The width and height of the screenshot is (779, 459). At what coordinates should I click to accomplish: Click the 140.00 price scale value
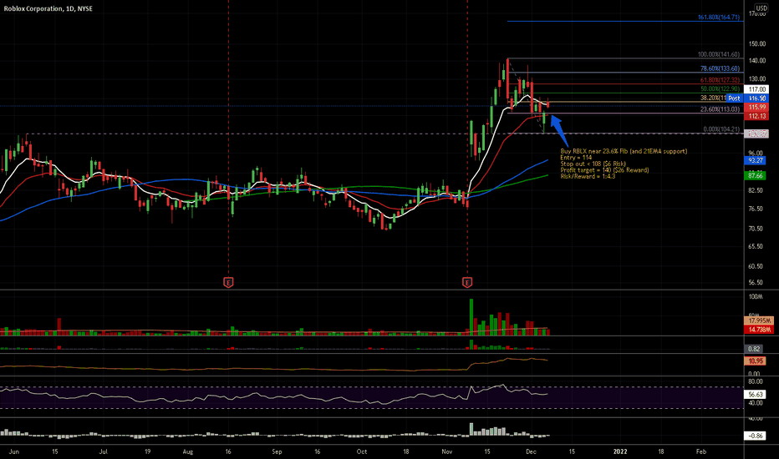coord(757,61)
